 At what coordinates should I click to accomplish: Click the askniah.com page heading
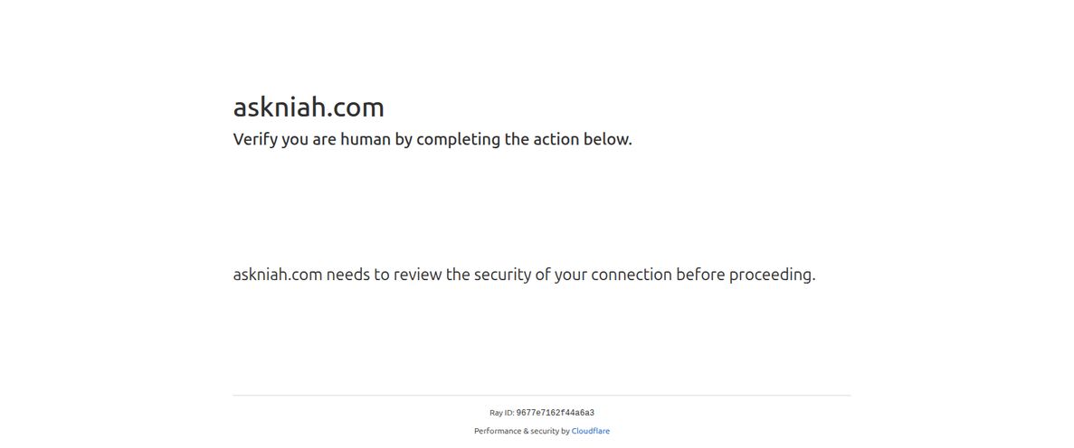(309, 107)
